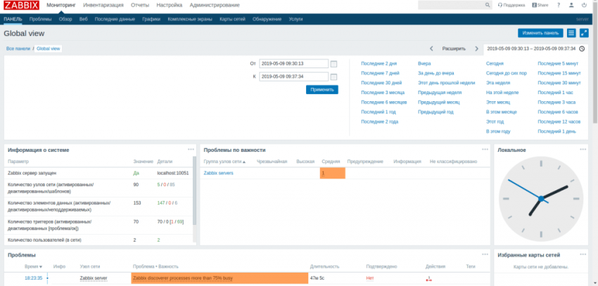Open Администрирование top menu
The image size is (598, 286).
tap(215, 6)
